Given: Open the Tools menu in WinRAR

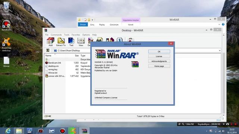Looking at the screenshot, I should [66, 35].
